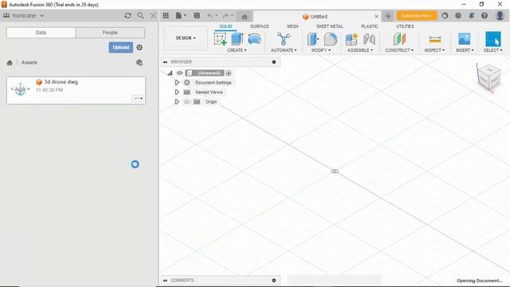The image size is (510, 287).
Task: Select the SURFACE ribbon tab
Action: tap(259, 26)
